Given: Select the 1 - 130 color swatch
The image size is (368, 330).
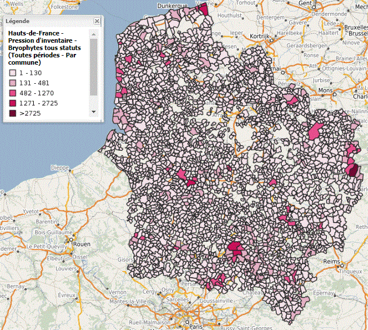Looking at the screenshot, I should [12, 73].
